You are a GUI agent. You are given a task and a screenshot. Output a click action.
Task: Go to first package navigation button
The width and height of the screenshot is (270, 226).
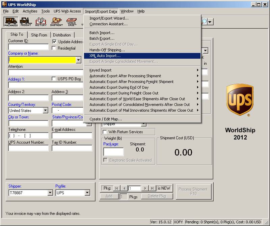pos(116,188)
